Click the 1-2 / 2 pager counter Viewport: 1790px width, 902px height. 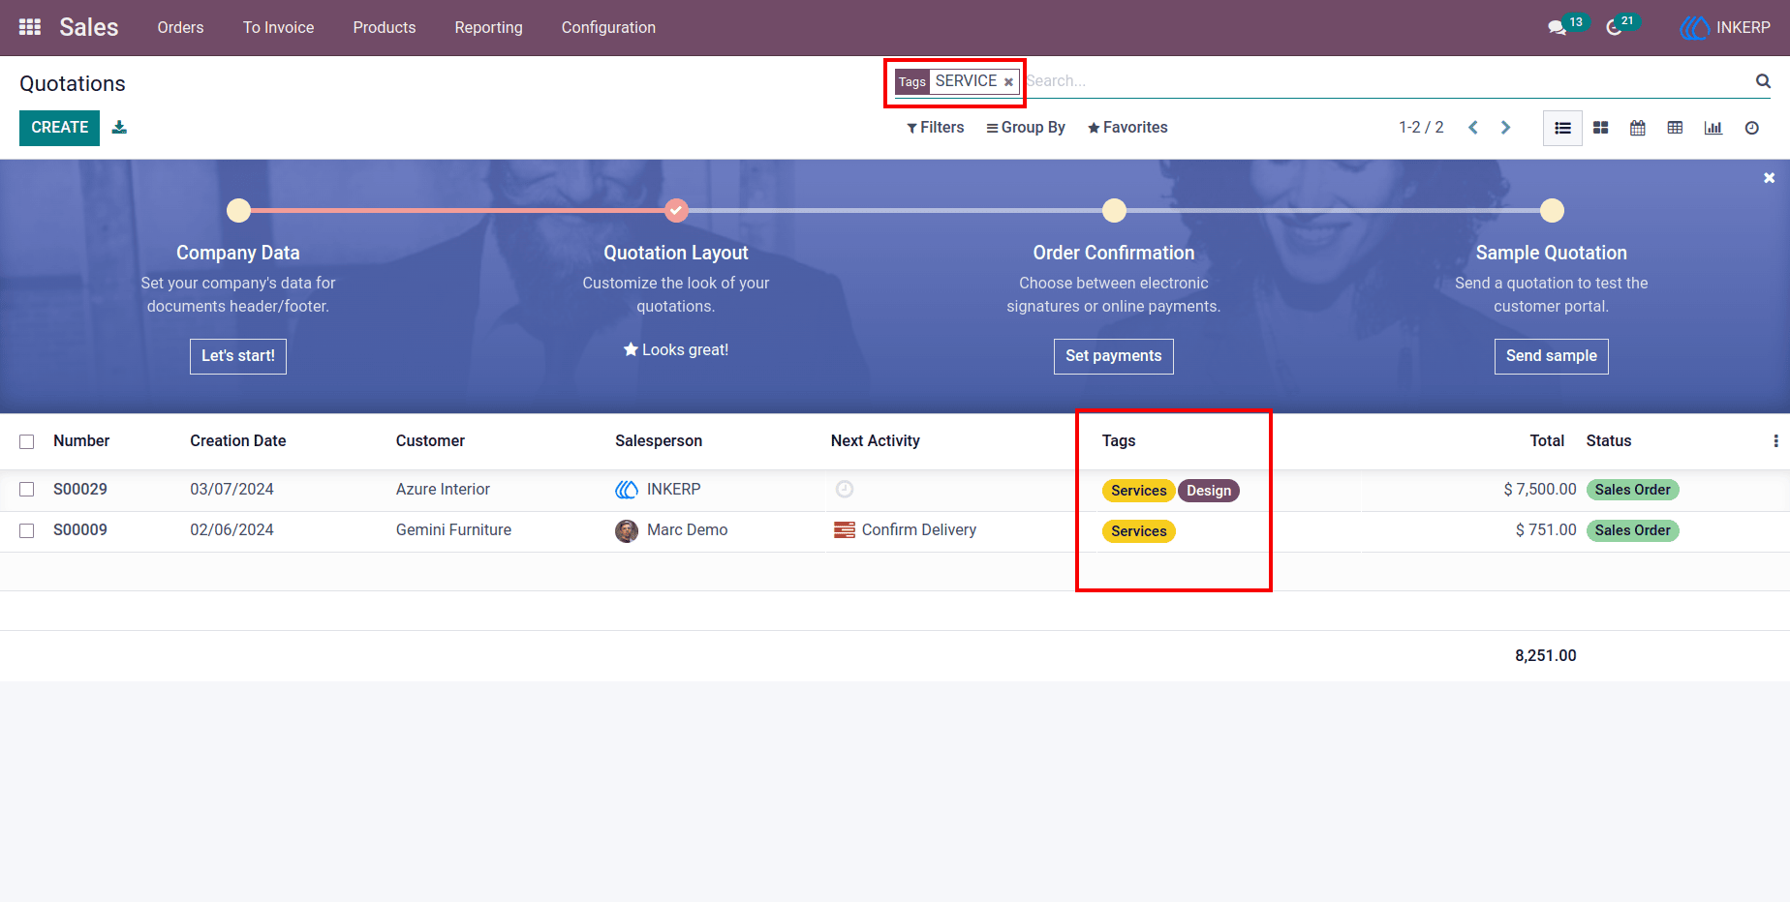click(x=1421, y=128)
